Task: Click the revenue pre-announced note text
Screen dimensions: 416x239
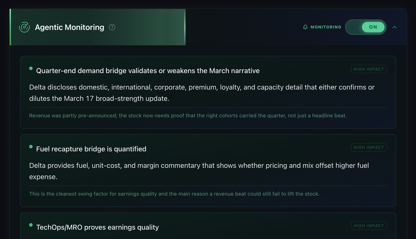Action: click(188, 115)
